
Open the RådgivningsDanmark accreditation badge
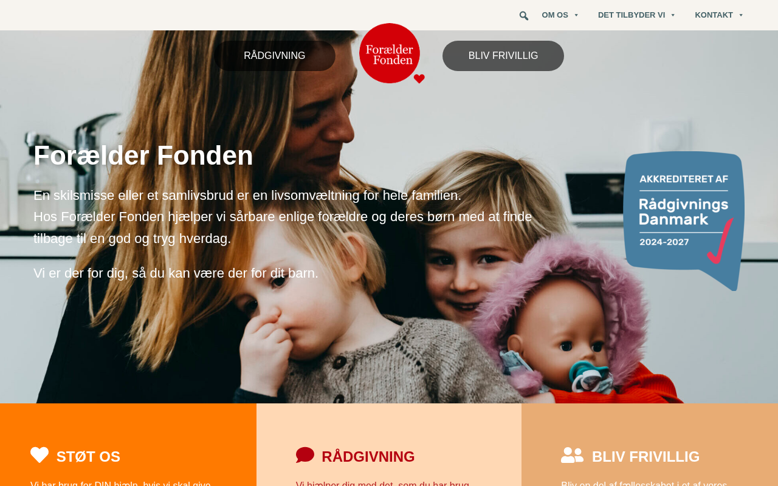pyautogui.click(x=684, y=221)
